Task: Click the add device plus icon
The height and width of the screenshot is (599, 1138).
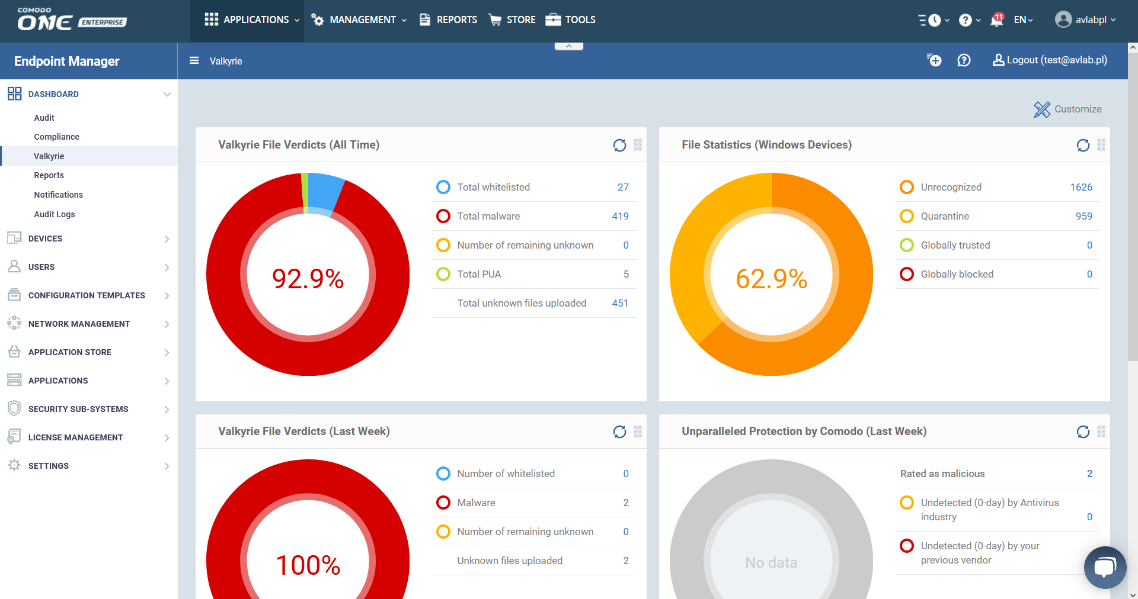Action: (x=934, y=60)
